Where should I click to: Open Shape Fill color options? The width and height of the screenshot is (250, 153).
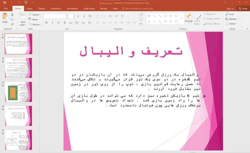[210, 14]
